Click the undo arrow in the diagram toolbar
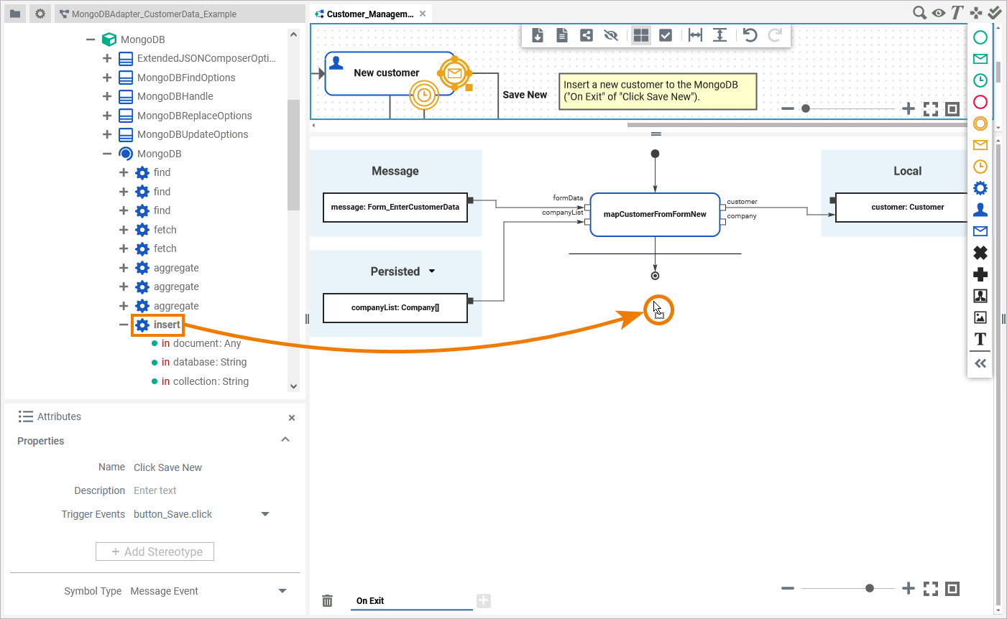 click(x=750, y=35)
